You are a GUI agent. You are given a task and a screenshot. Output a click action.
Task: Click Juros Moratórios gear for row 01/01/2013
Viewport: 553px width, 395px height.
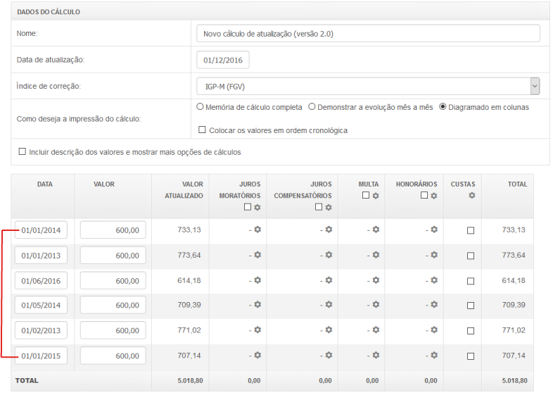[258, 254]
